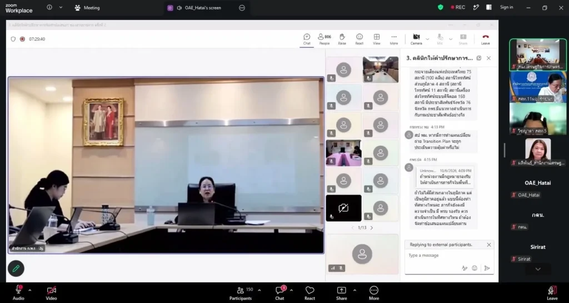
Task: Click the meeting timer 07:29:40
Action: (x=37, y=39)
